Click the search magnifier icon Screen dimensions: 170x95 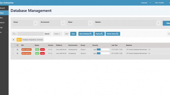pyautogui.click(x=14, y=34)
